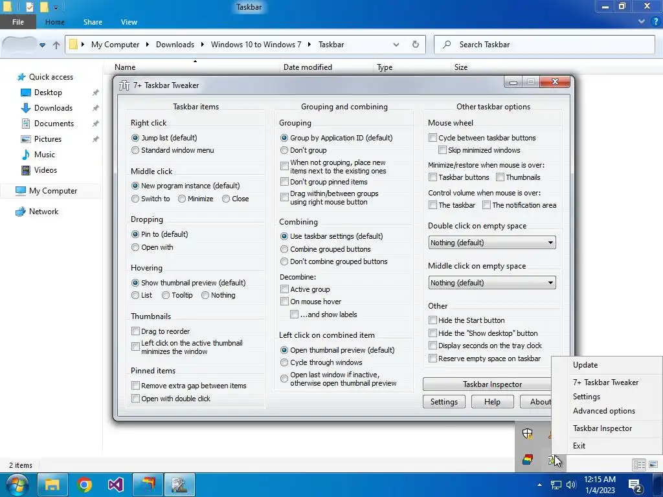Expand breadcrumb arrow after My Computer
The image size is (663, 497).
(147, 45)
